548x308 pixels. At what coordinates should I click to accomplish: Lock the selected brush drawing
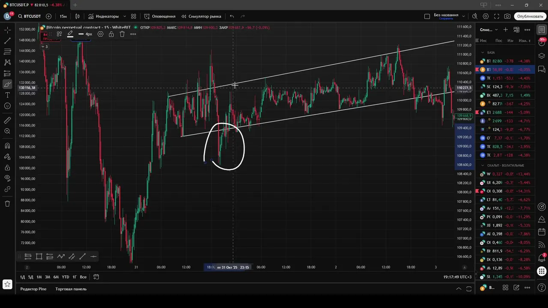pyautogui.click(x=111, y=34)
